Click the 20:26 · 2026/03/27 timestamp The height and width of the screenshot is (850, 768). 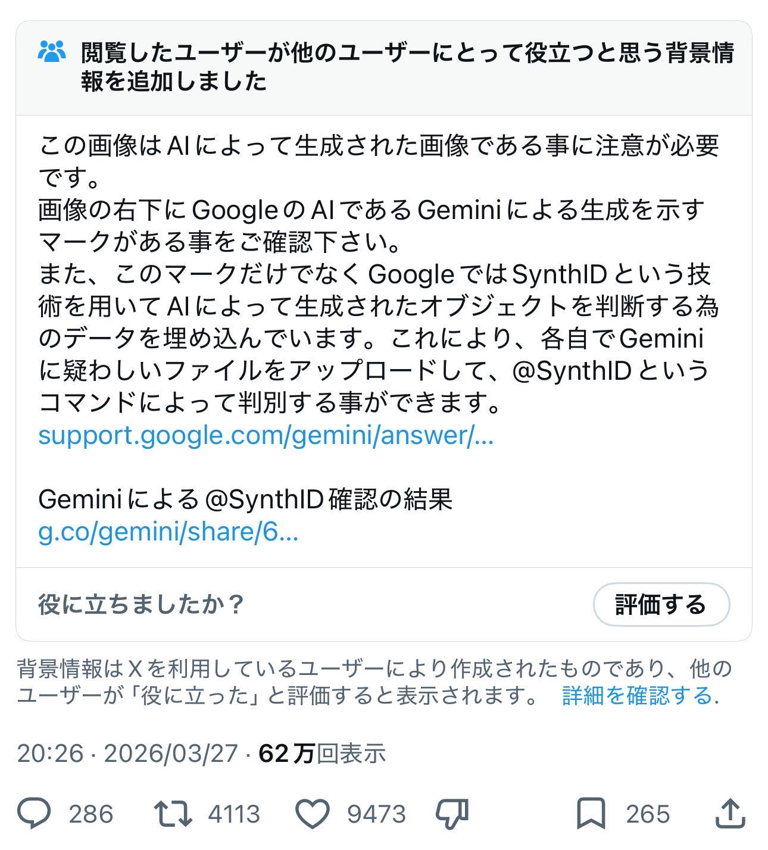pyautogui.click(x=127, y=754)
